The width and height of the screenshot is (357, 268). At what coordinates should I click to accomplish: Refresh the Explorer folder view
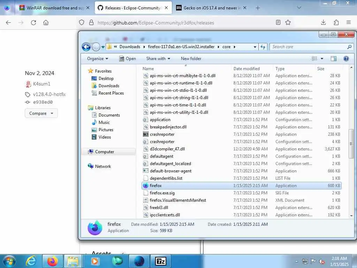coord(263,47)
